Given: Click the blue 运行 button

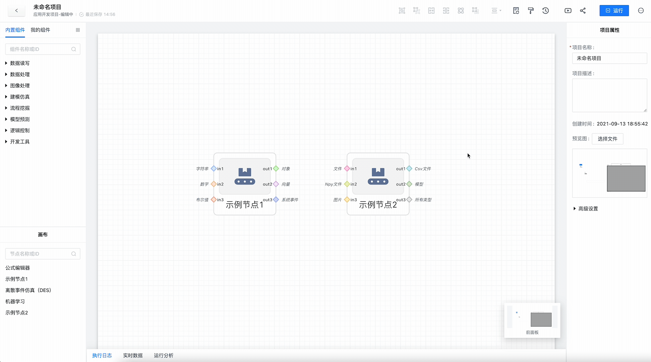Looking at the screenshot, I should 614,11.
